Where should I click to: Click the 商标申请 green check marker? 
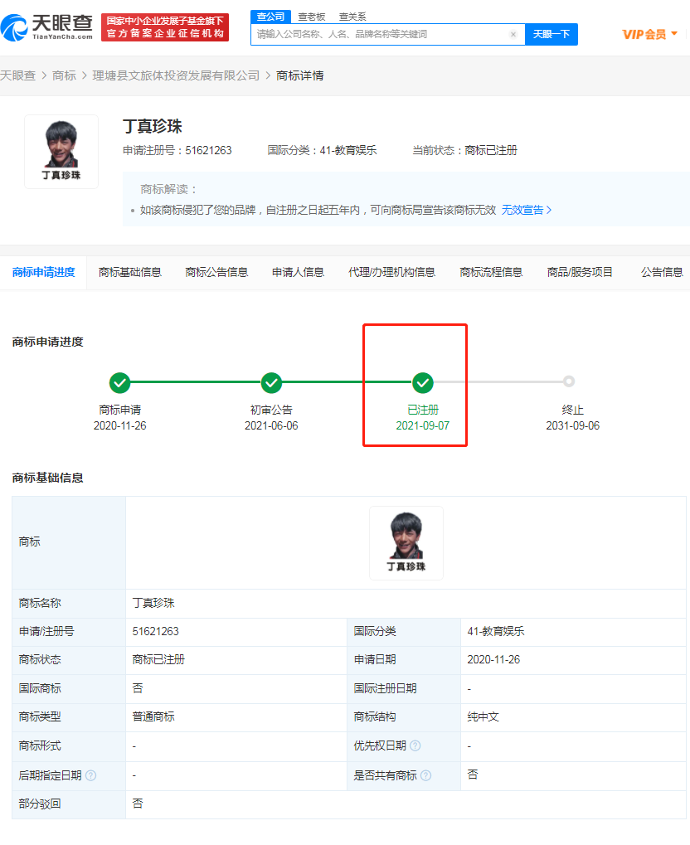pyautogui.click(x=119, y=382)
